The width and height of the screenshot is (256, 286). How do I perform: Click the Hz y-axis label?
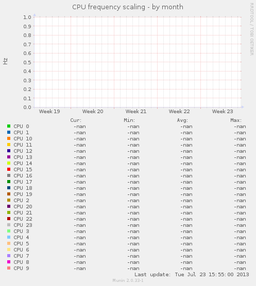tap(5, 61)
